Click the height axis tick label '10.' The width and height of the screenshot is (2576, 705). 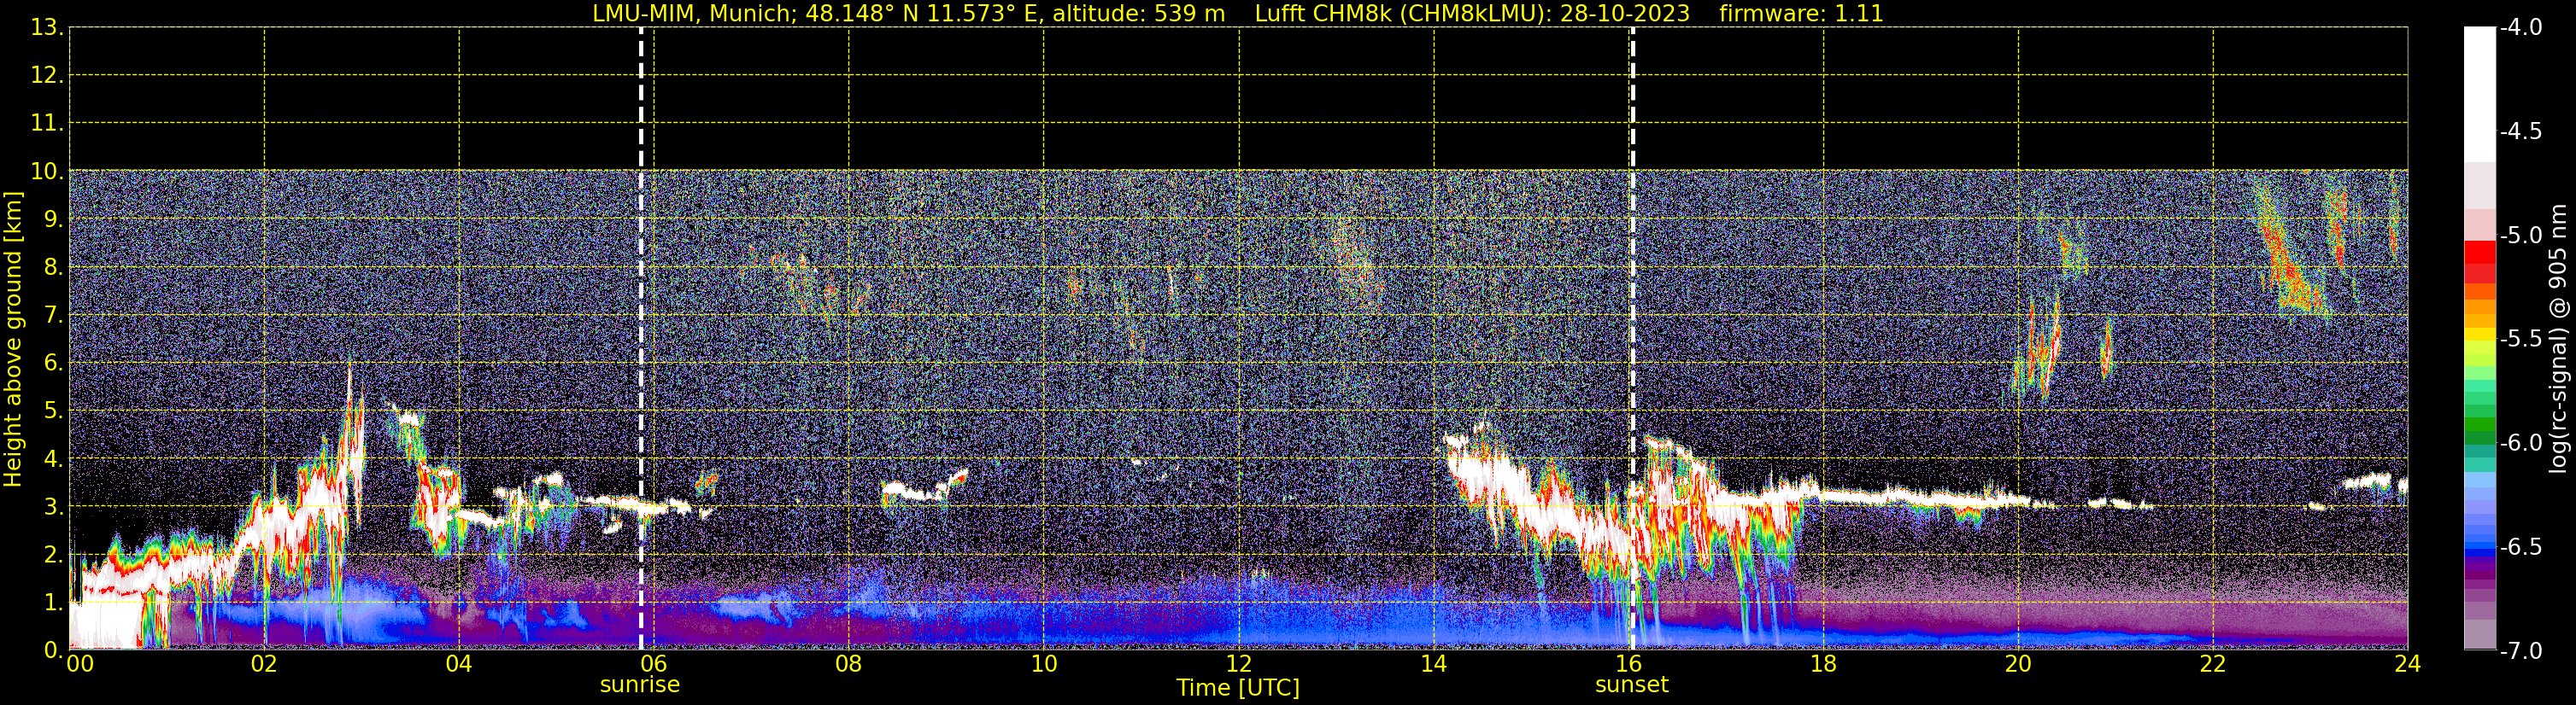pos(47,172)
